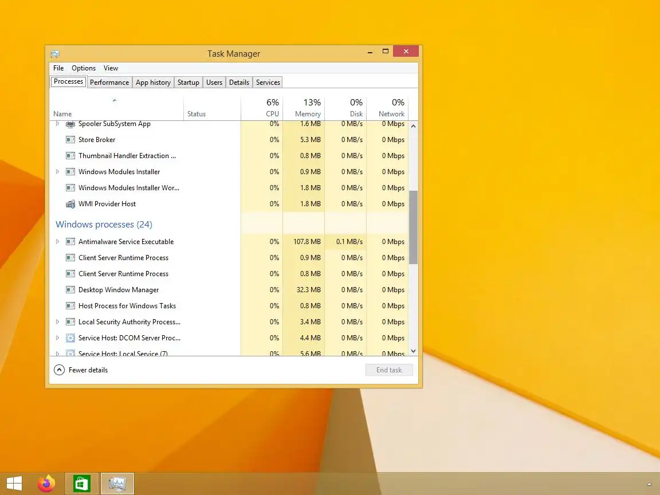Open the Windows Start button
This screenshot has height=495, width=660.
pos(14,484)
